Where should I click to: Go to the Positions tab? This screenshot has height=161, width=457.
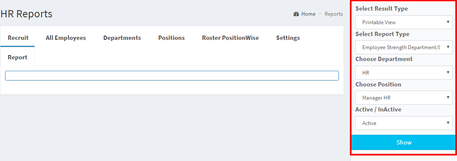pyautogui.click(x=172, y=38)
